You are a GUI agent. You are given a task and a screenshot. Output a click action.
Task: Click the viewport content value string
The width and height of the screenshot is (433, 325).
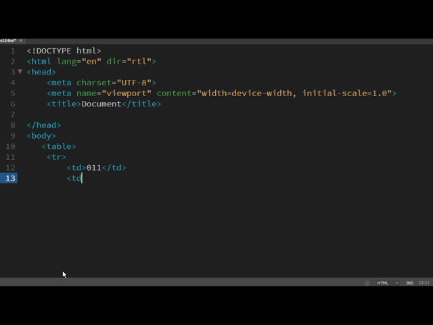(x=295, y=93)
